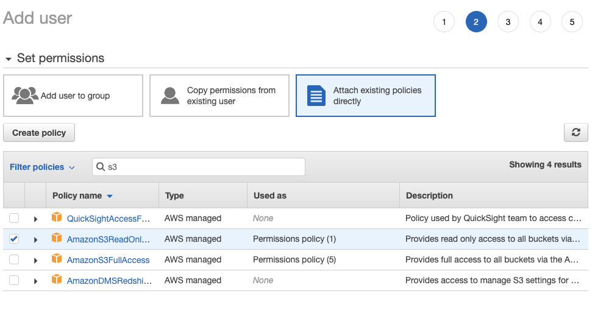Open the AmazonDMSRedshi… policy link

point(109,281)
